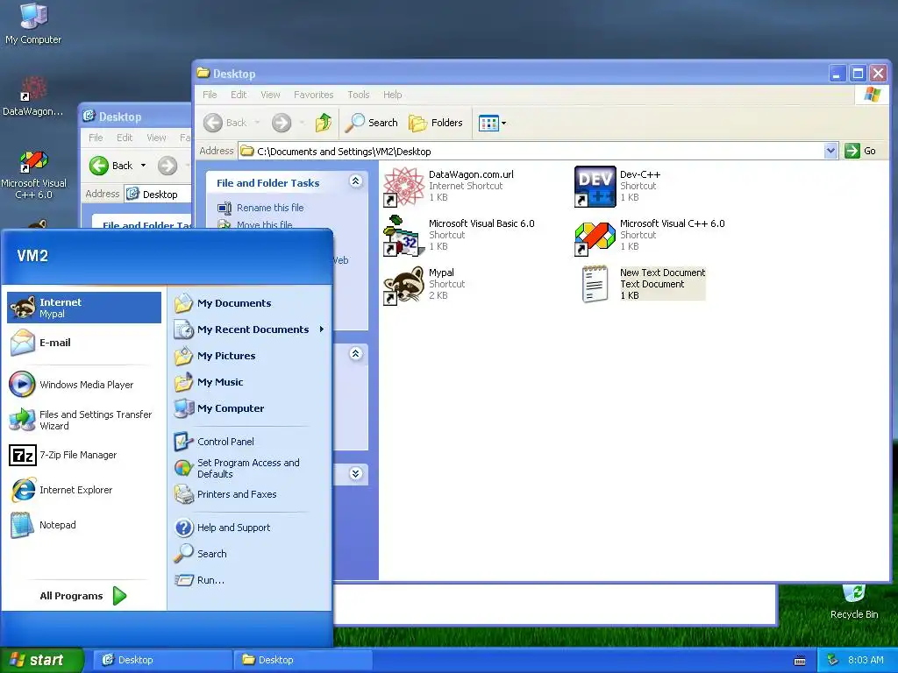This screenshot has width=898, height=673.
Task: Open the Run... dialog
Action: (250, 580)
